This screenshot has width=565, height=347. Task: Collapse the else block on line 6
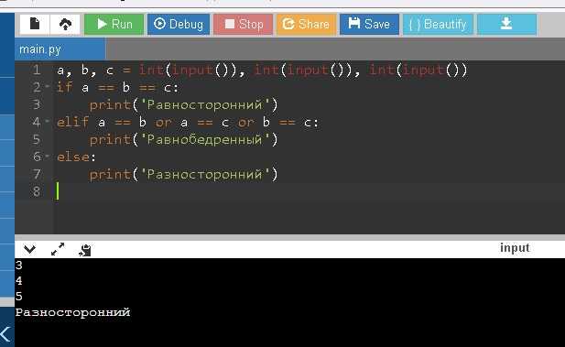pyautogui.click(x=48, y=156)
